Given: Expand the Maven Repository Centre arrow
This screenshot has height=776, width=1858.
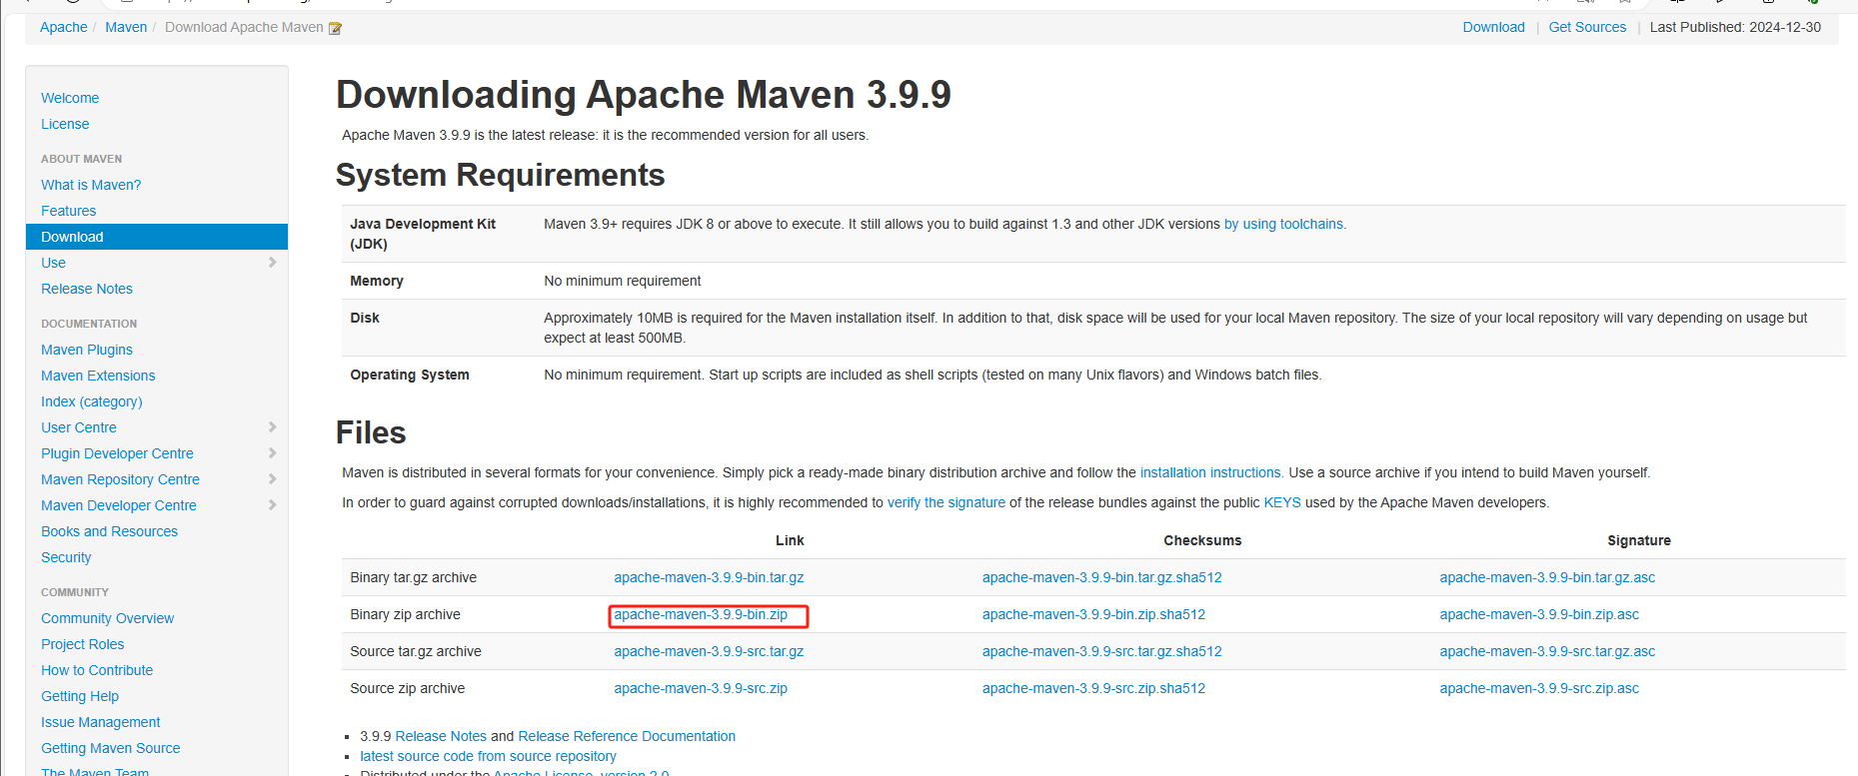Looking at the screenshot, I should pos(272,479).
